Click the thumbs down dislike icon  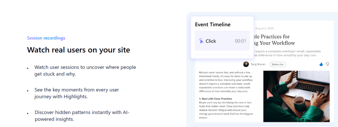[x=328, y=64]
